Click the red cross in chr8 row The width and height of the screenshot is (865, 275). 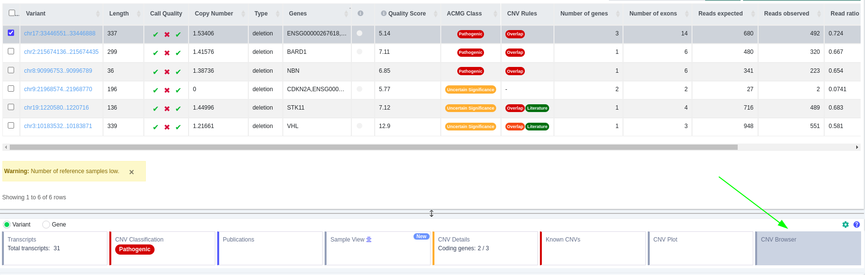[x=167, y=72]
